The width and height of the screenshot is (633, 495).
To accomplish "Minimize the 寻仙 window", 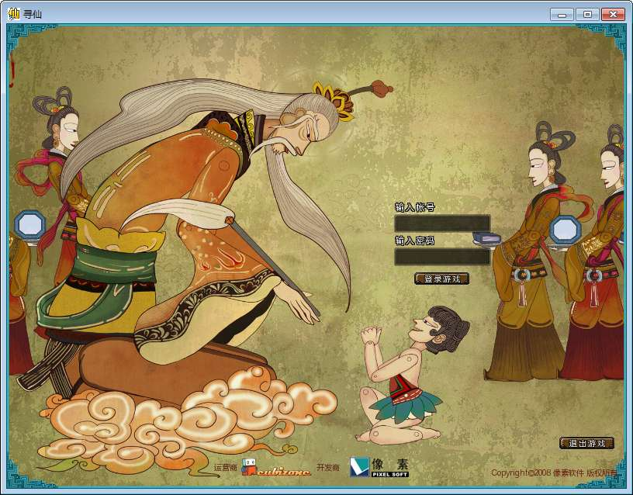I will [562, 15].
